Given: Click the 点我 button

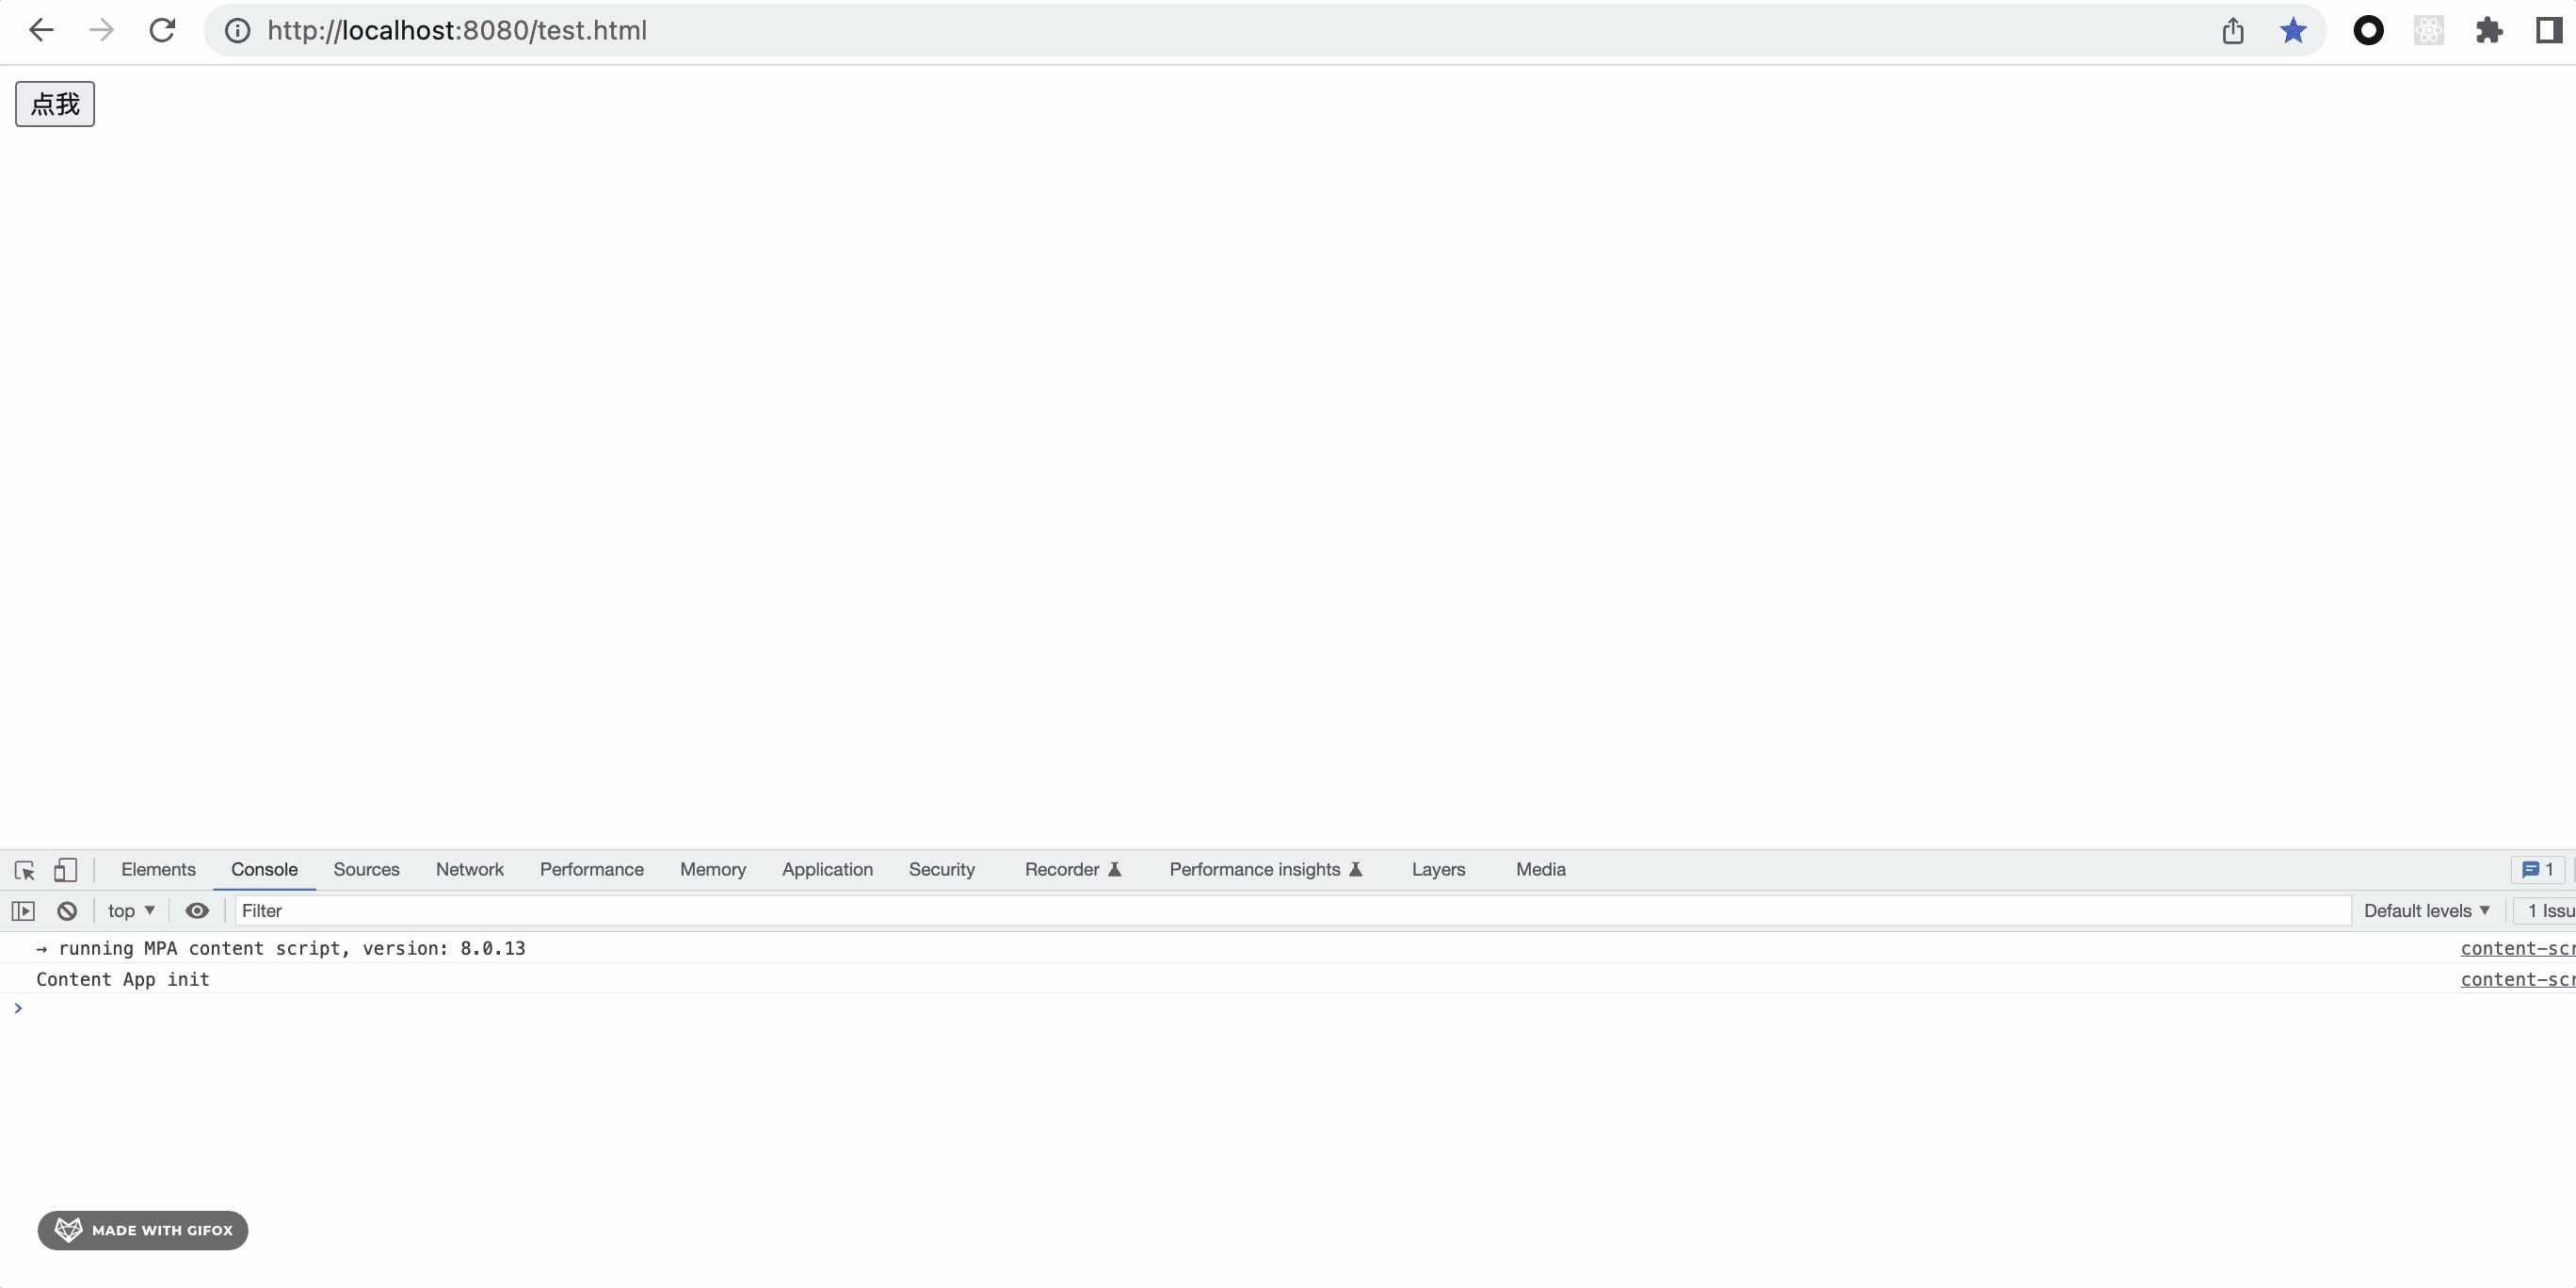Looking at the screenshot, I should point(55,104).
